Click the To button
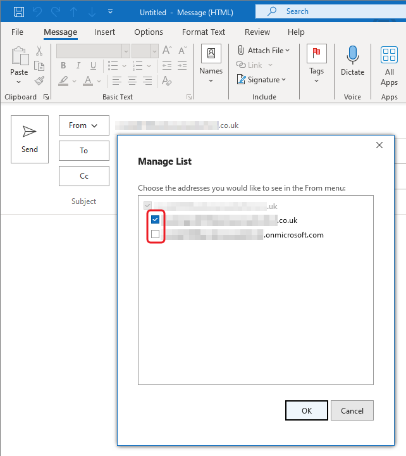The height and width of the screenshot is (456, 406). [x=84, y=151]
